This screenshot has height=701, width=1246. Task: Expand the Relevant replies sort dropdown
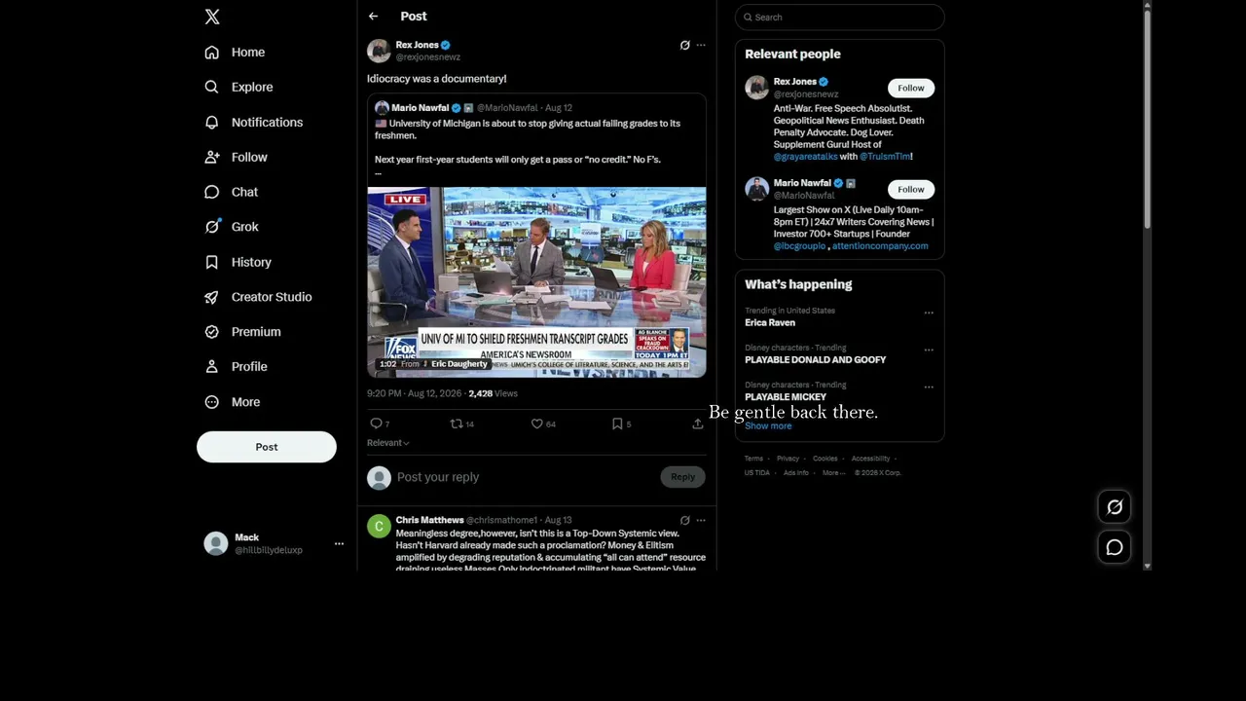coord(388,443)
